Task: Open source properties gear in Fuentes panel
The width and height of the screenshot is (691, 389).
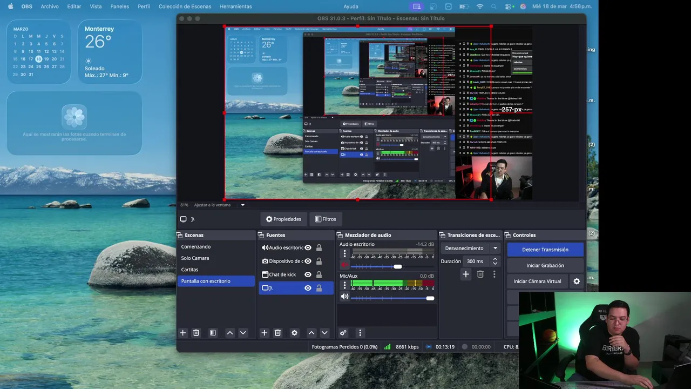Action: (294, 333)
